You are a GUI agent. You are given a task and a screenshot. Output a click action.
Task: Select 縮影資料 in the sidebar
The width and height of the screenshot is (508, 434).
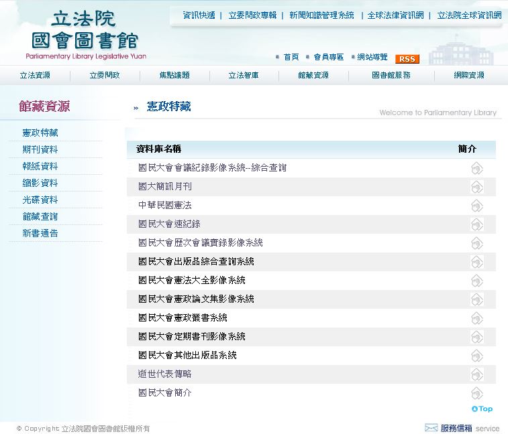pos(40,184)
